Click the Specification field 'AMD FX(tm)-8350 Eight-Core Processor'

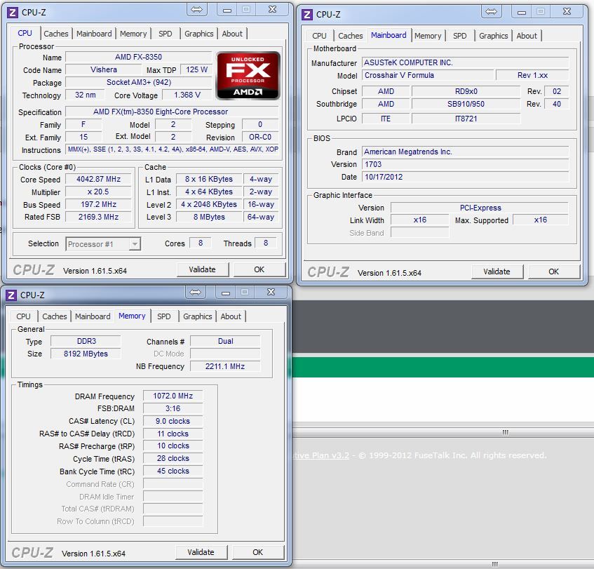point(172,112)
